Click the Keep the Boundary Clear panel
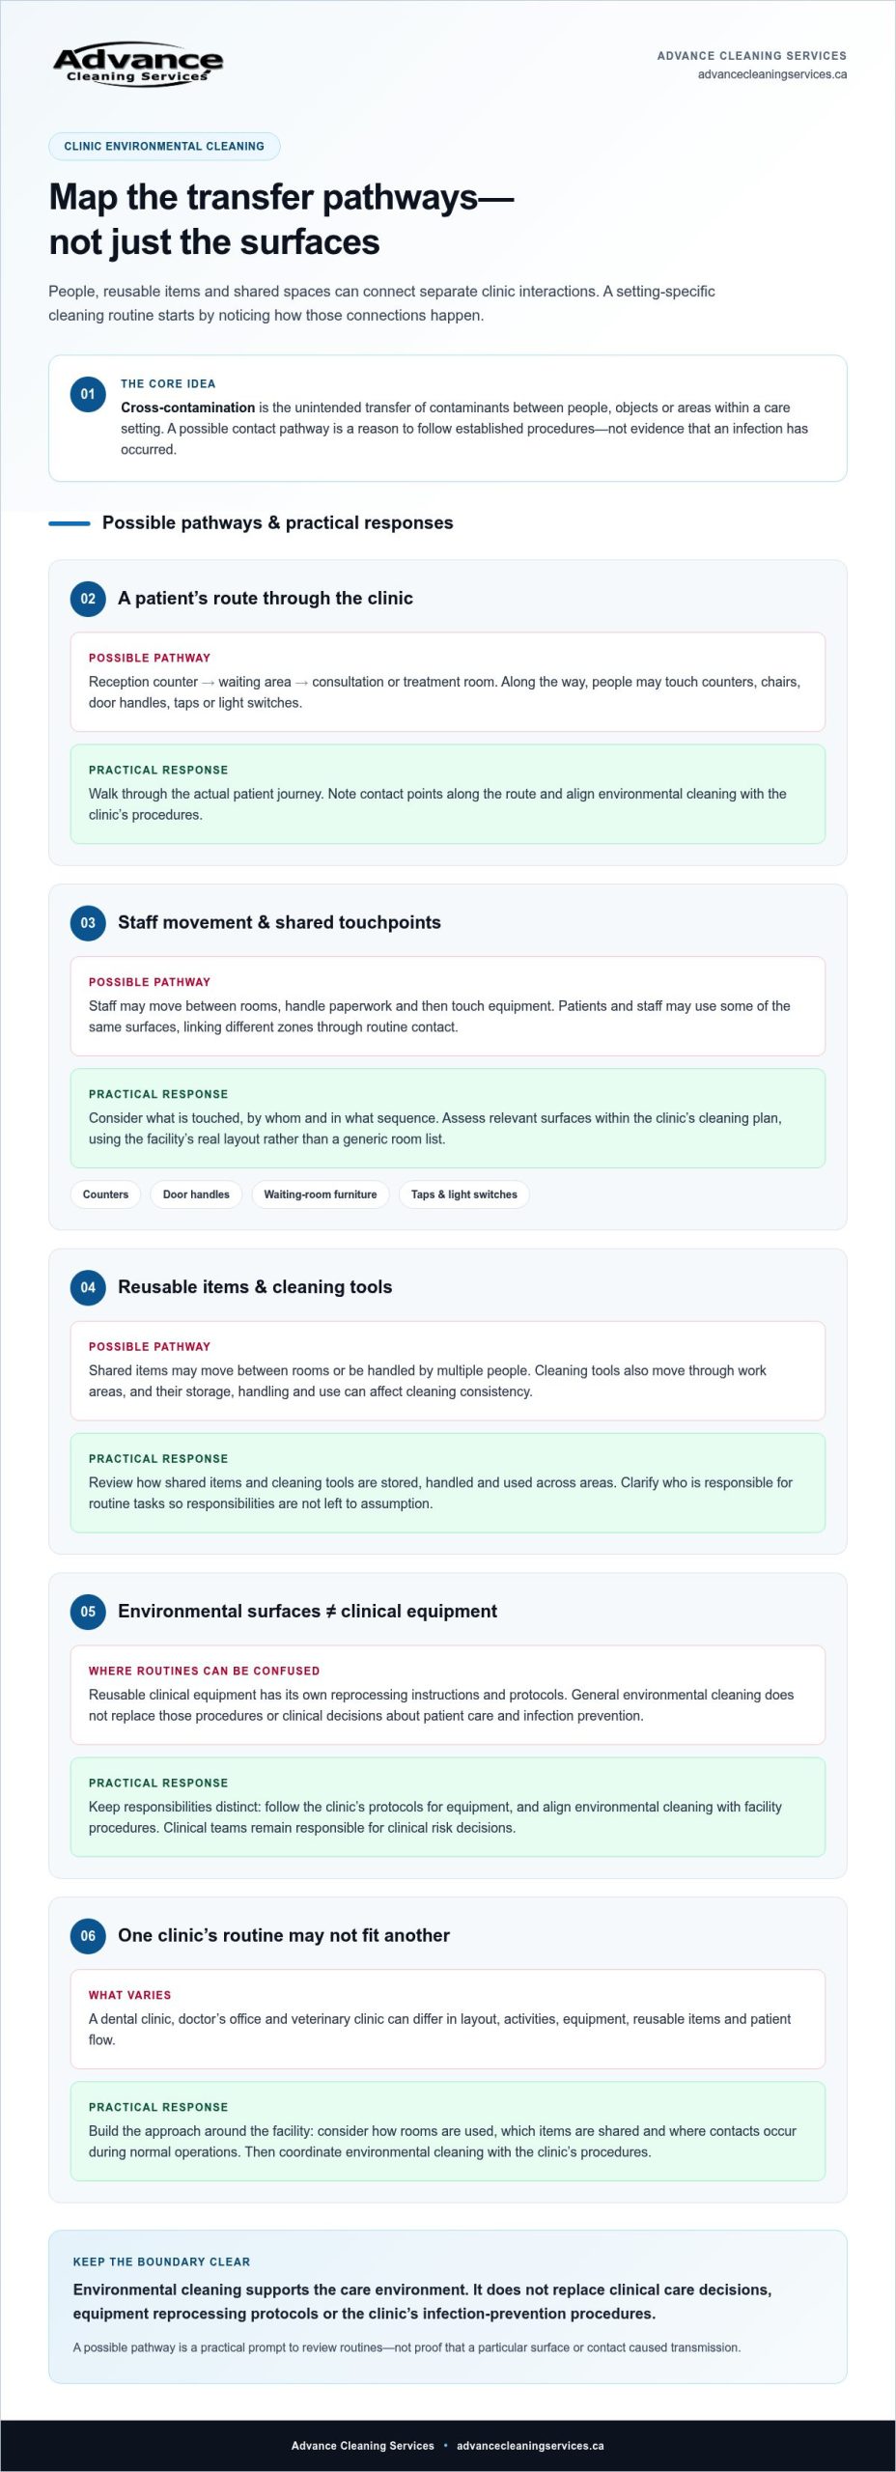Image resolution: width=896 pixels, height=2472 pixels. pyautogui.click(x=448, y=2307)
